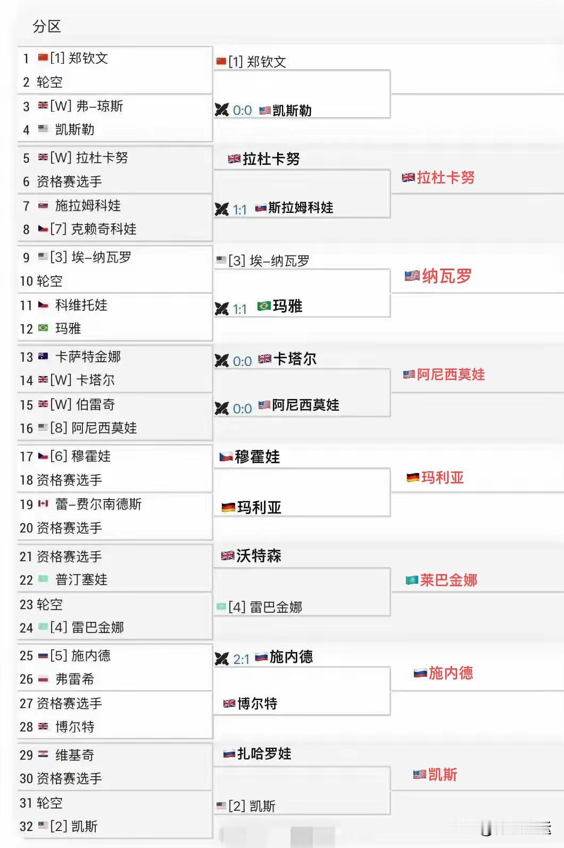Image resolution: width=564 pixels, height=848 pixels.
Task: Click head-to-head icon beside 凯斯勒 0:0
Action: pos(221,110)
